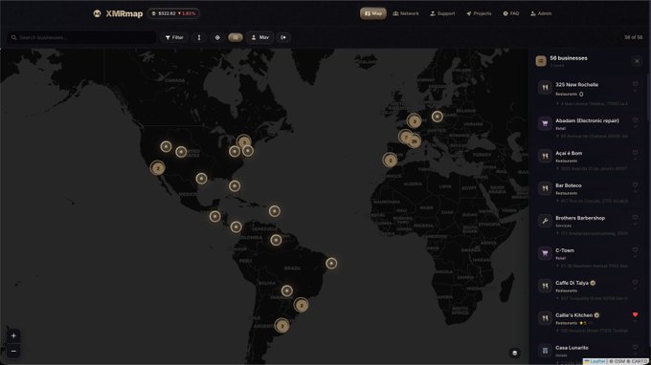Favorite C-Town with heart
The image size is (651, 365).
[636, 249]
